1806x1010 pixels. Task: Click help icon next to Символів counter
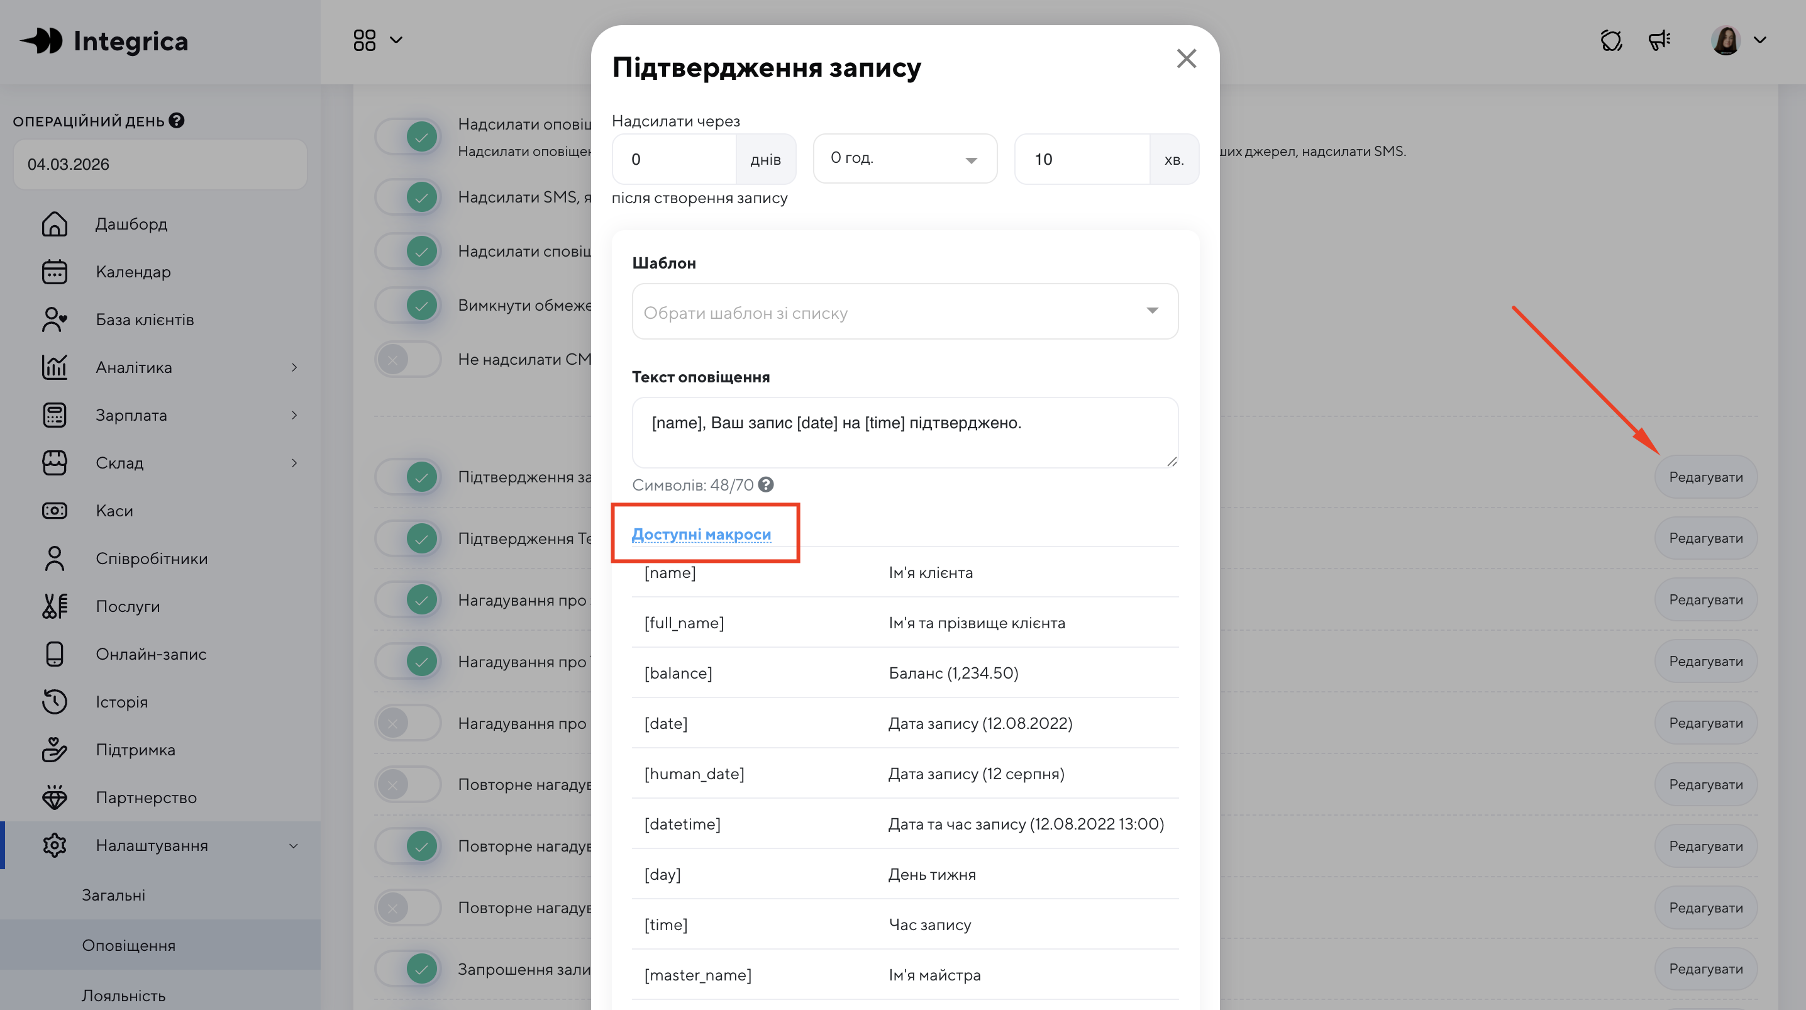765,485
